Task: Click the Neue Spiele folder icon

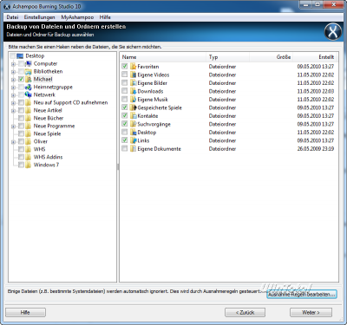Action: [28, 133]
